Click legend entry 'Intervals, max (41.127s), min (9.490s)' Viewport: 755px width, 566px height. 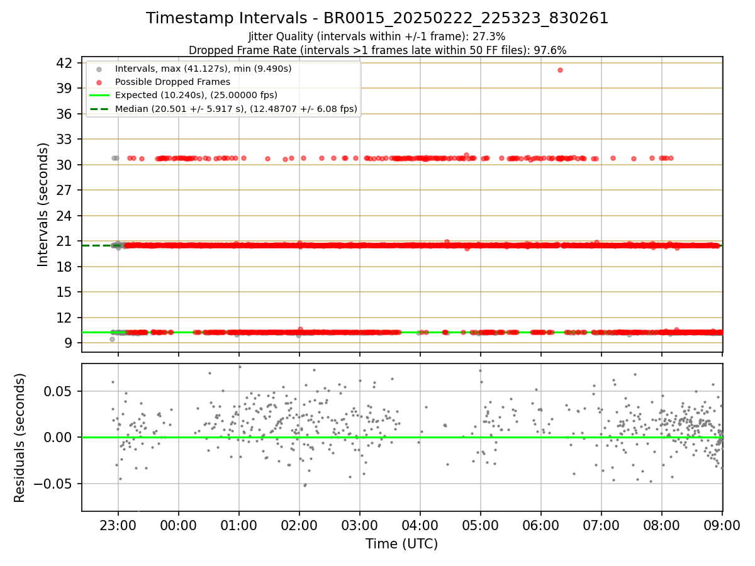click(203, 68)
